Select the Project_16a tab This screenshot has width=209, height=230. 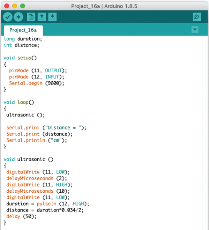point(23,30)
